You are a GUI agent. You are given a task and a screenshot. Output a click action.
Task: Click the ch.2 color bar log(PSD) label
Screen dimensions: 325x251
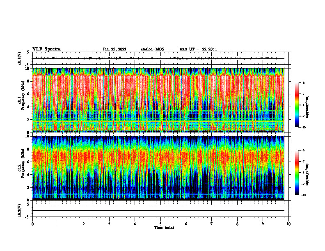point(307,174)
